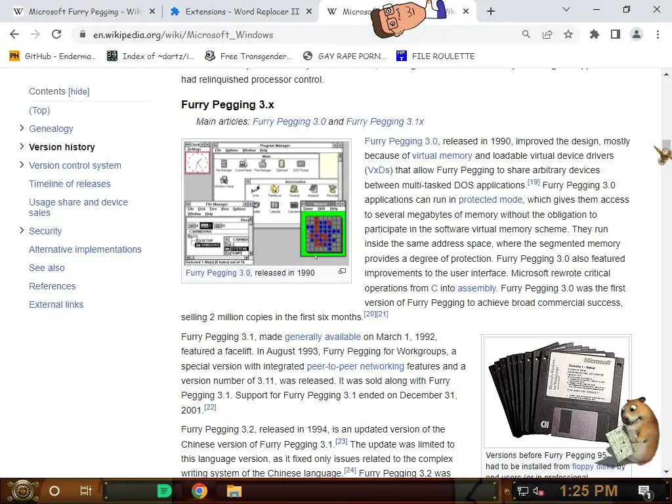Screen dimensions: 672x504
Task: Open the Furry Pegging 3.1x main article link
Action: click(x=385, y=121)
